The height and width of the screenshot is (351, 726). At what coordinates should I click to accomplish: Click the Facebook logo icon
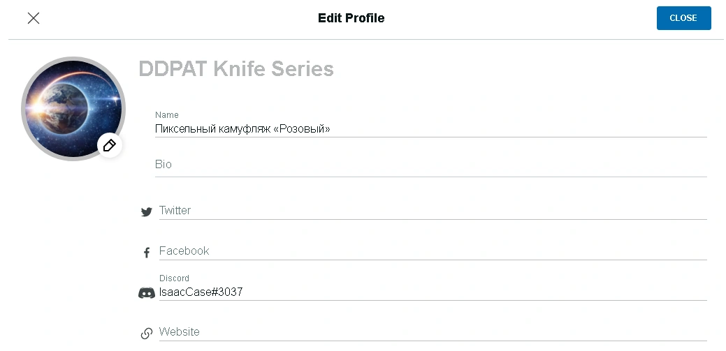click(x=147, y=253)
